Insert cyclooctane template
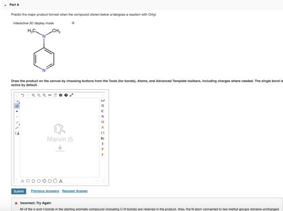The width and height of the screenshot is (283, 211). click(x=55, y=181)
